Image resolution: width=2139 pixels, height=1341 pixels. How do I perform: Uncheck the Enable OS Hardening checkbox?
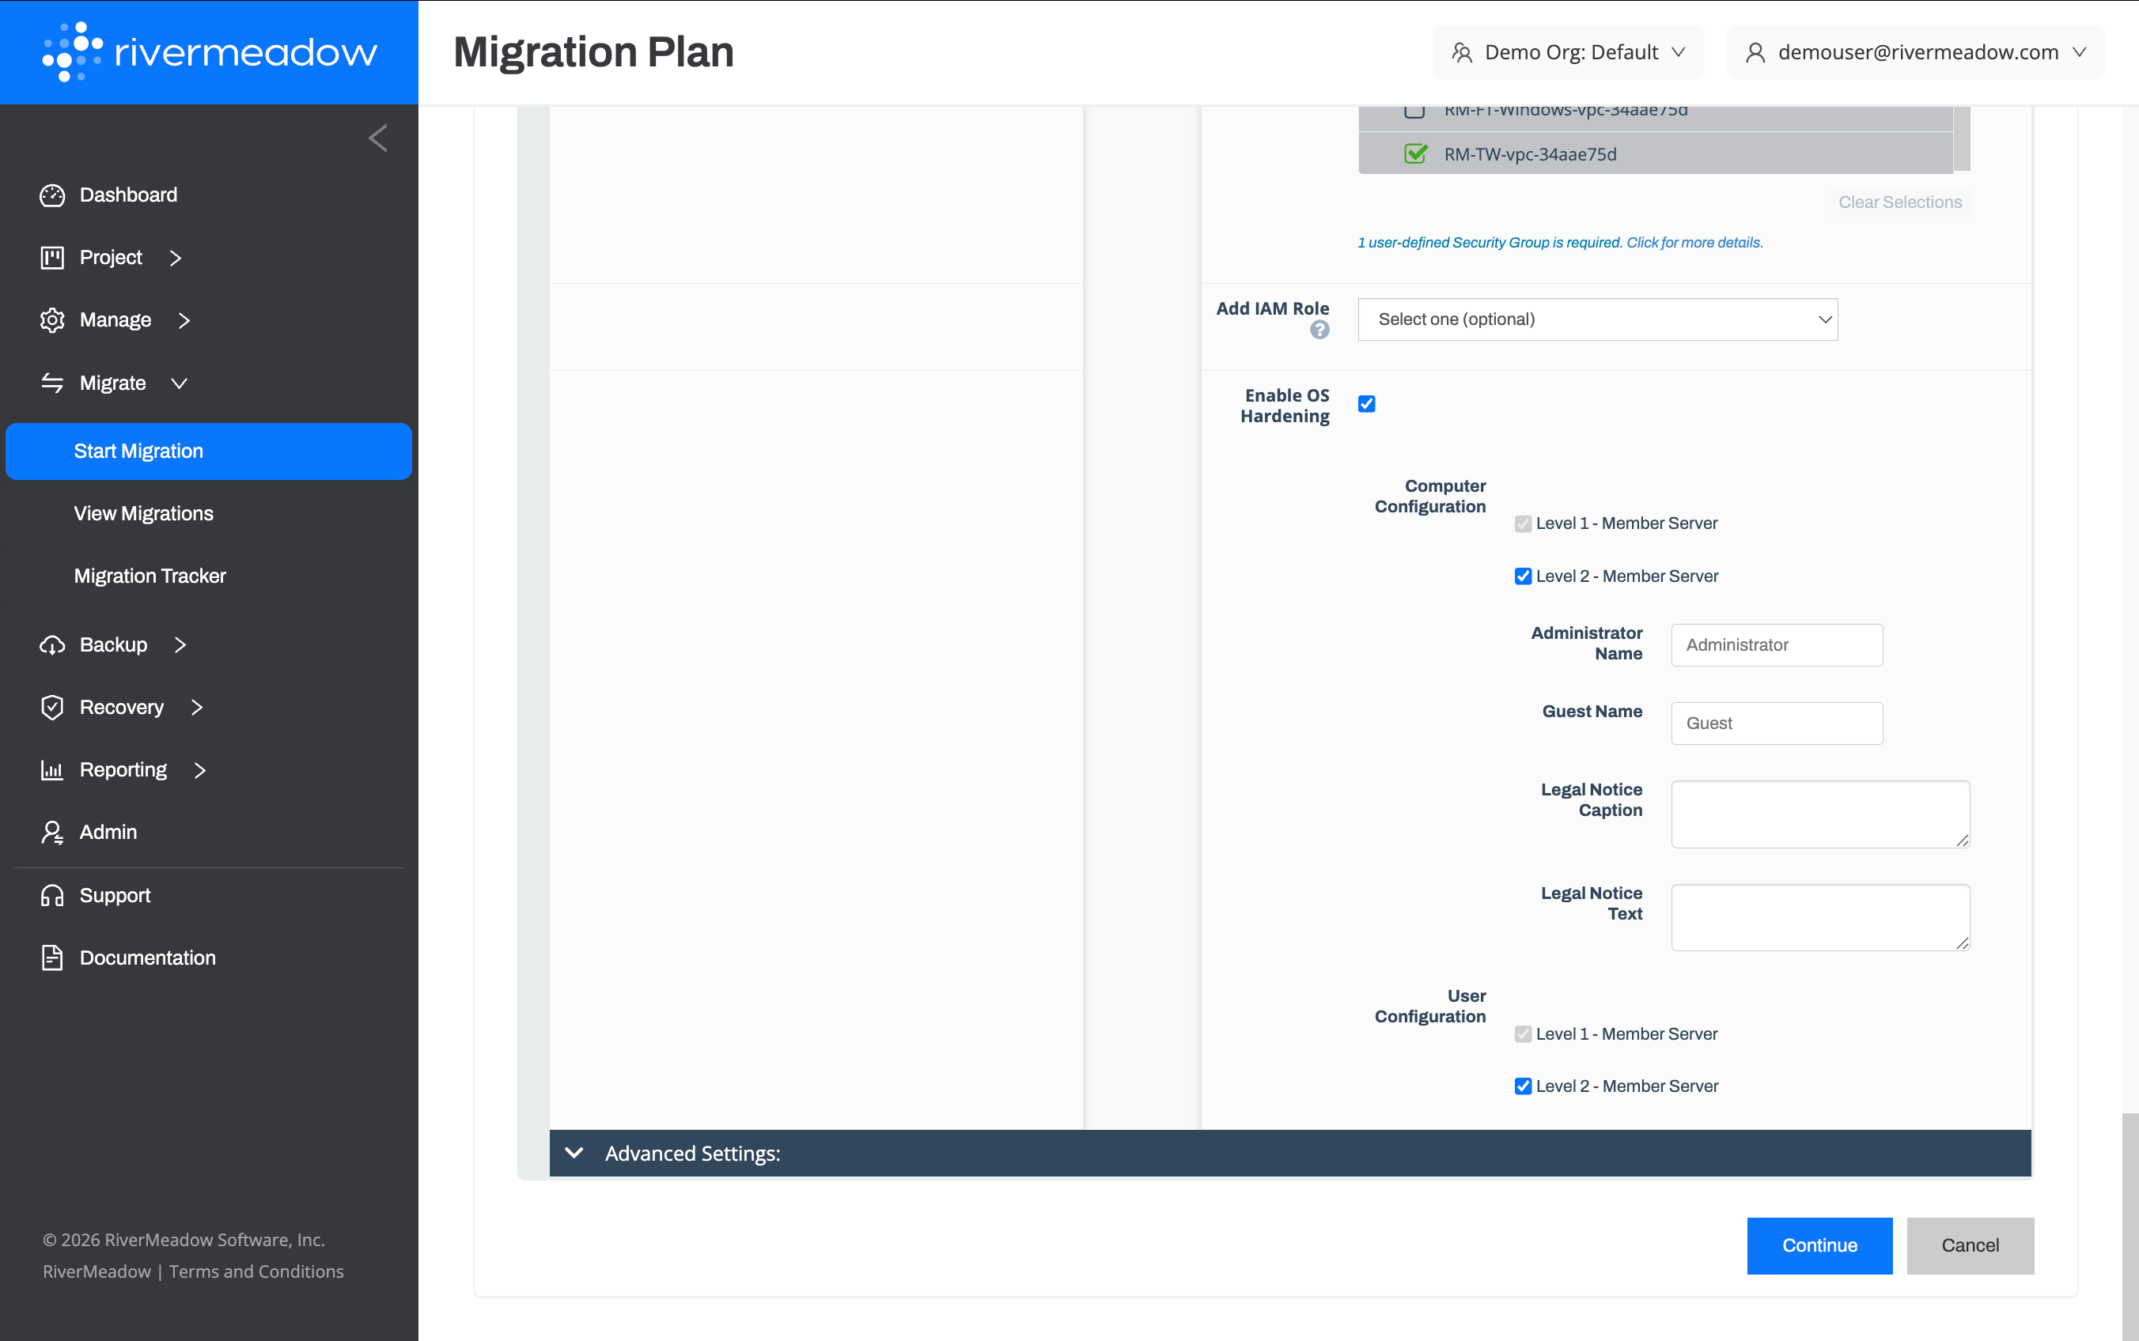(x=1366, y=404)
